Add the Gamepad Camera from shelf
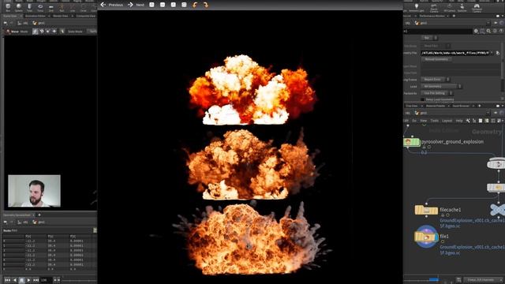The width and height of the screenshot is (505, 284). pyautogui.click(x=477, y=8)
